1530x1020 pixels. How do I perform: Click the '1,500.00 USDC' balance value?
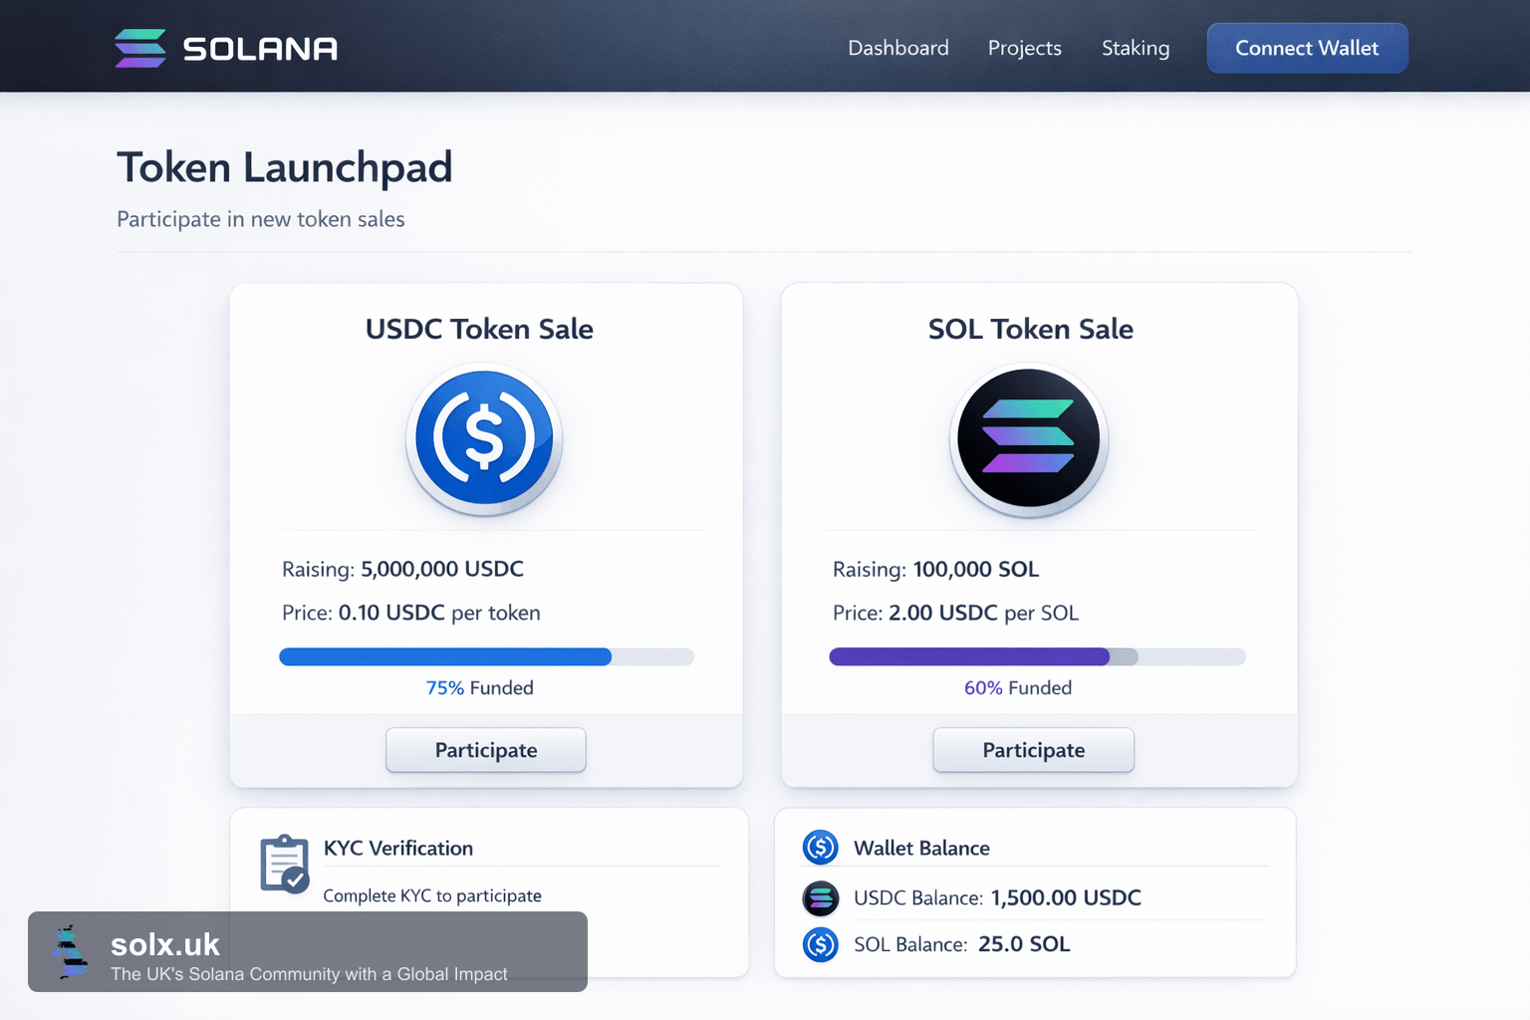coord(1066,898)
